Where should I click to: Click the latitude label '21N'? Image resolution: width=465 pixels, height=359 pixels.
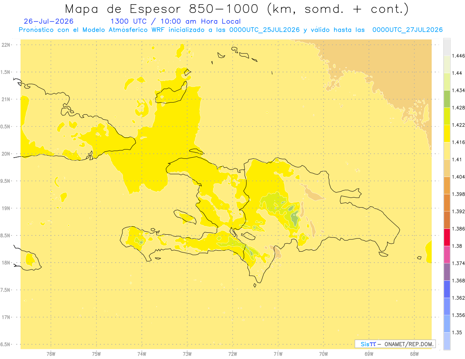[6, 100]
